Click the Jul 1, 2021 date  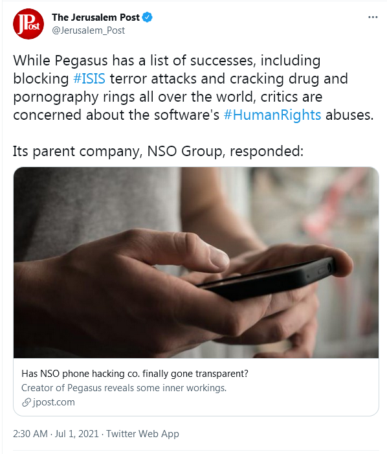[x=77, y=434]
